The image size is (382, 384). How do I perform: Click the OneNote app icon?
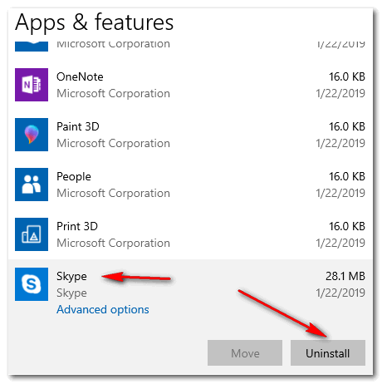pyautogui.click(x=32, y=85)
